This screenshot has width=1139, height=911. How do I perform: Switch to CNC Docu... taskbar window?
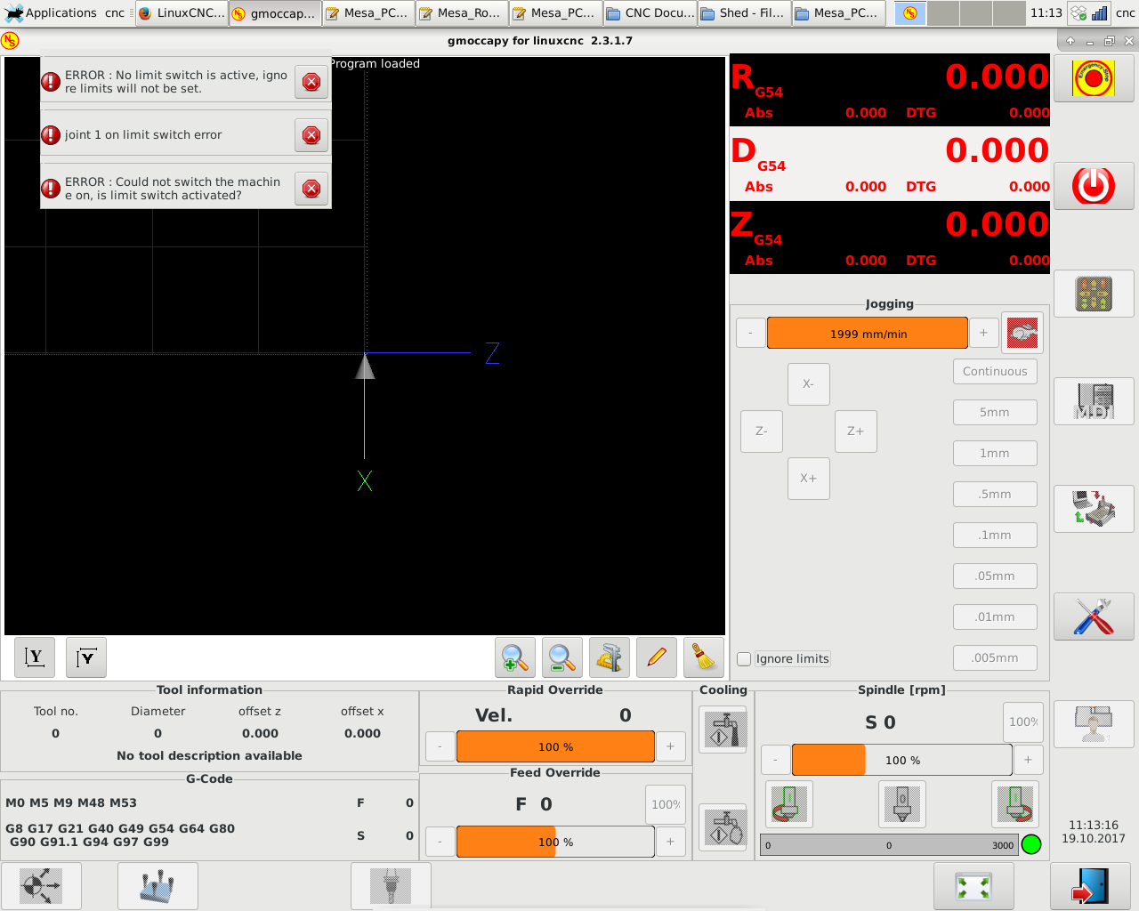pos(650,12)
